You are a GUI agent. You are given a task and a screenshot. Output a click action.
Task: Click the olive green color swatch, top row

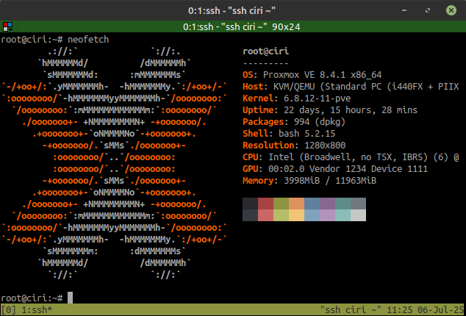click(x=282, y=204)
